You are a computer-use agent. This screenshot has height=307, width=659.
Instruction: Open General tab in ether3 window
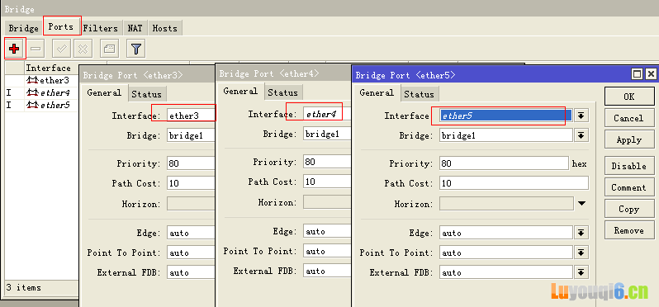point(104,92)
